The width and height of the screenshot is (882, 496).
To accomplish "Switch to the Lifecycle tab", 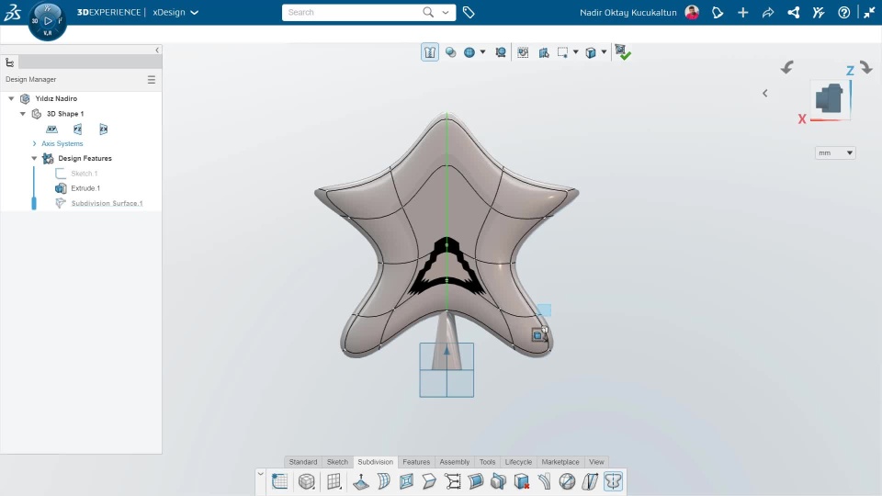I will pos(518,462).
